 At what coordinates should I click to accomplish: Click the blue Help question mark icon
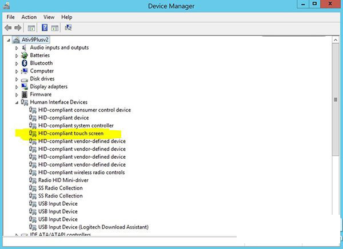click(43, 27)
